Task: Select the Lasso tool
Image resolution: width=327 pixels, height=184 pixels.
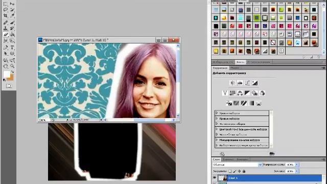Action: [6, 10]
